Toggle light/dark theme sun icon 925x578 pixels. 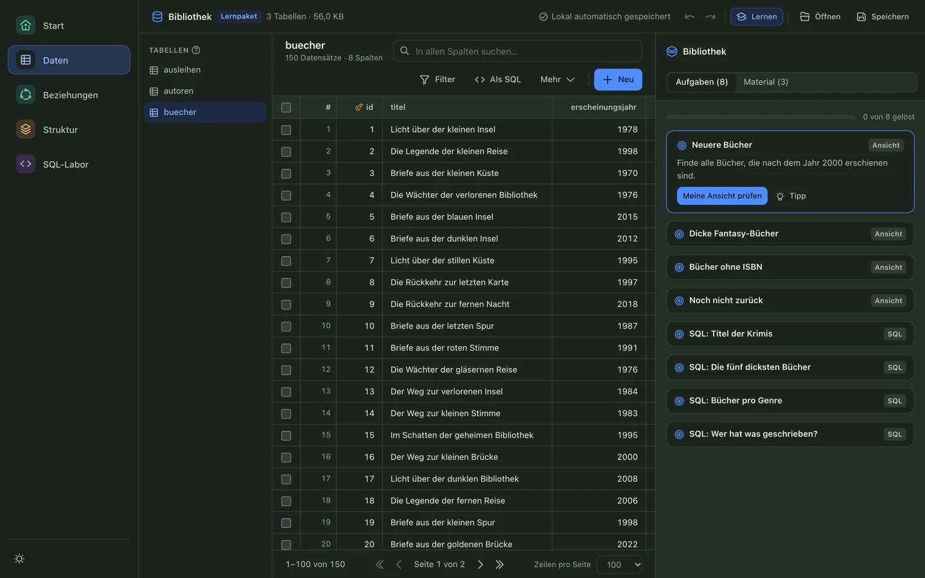[19, 559]
